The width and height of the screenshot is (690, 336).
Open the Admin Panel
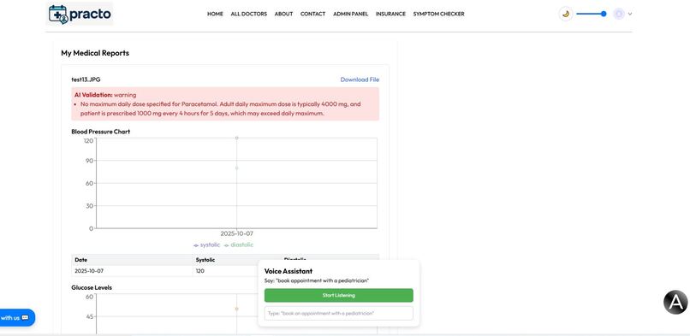[351, 14]
